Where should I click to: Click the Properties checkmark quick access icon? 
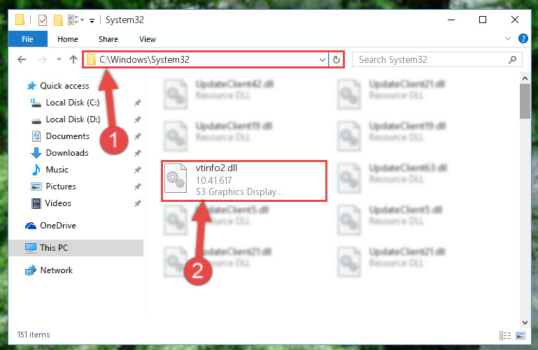pyautogui.click(x=42, y=20)
